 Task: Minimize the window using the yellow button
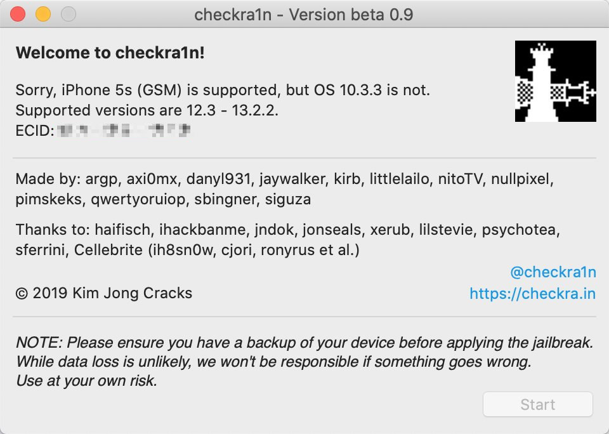click(43, 15)
